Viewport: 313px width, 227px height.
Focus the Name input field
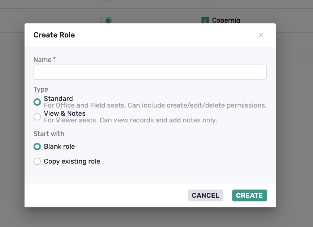(150, 72)
